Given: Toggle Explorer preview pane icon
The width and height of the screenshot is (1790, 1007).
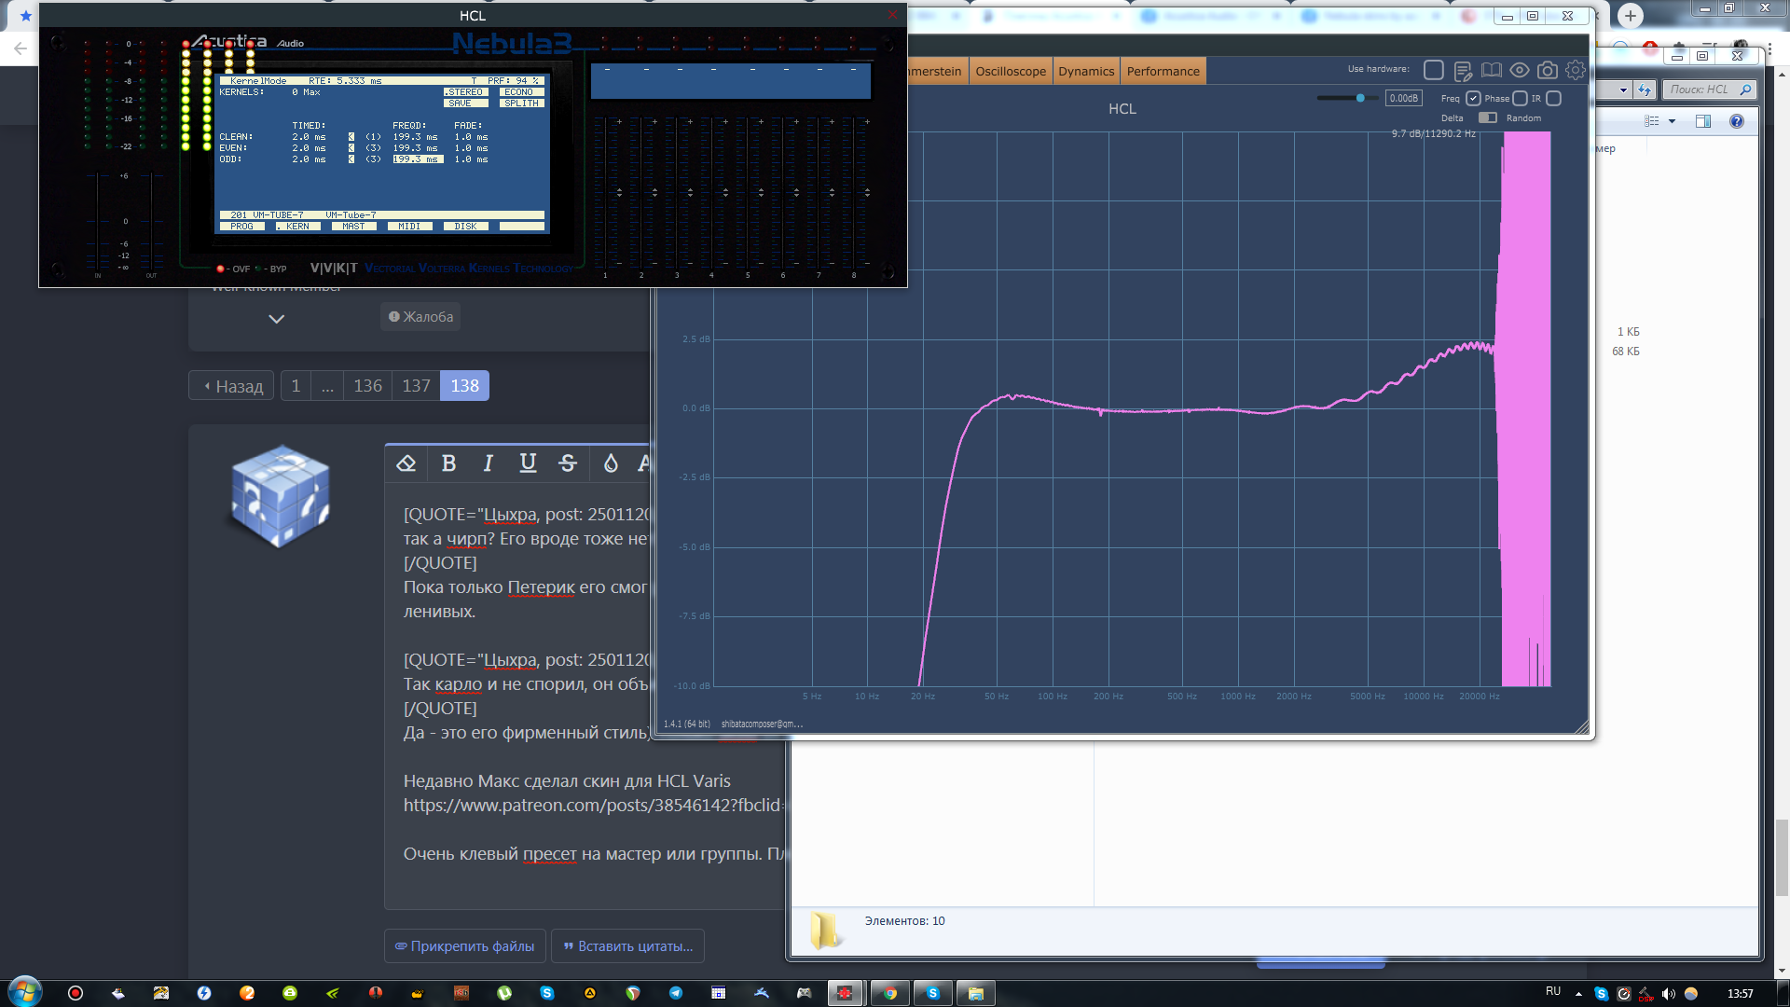Looking at the screenshot, I should click(x=1703, y=121).
